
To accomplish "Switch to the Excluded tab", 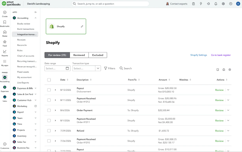I will (x=98, y=55).
